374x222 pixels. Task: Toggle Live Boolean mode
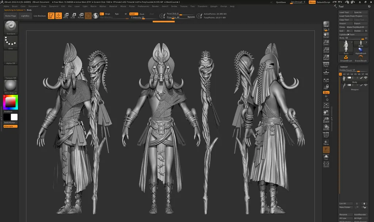[39, 16]
